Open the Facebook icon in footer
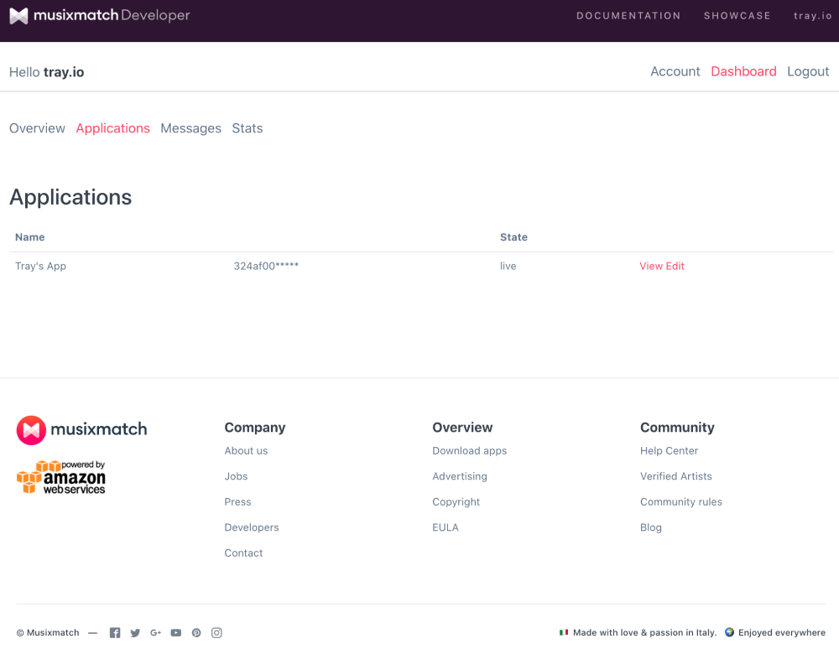Viewport: 839px width, 654px height. click(x=115, y=633)
